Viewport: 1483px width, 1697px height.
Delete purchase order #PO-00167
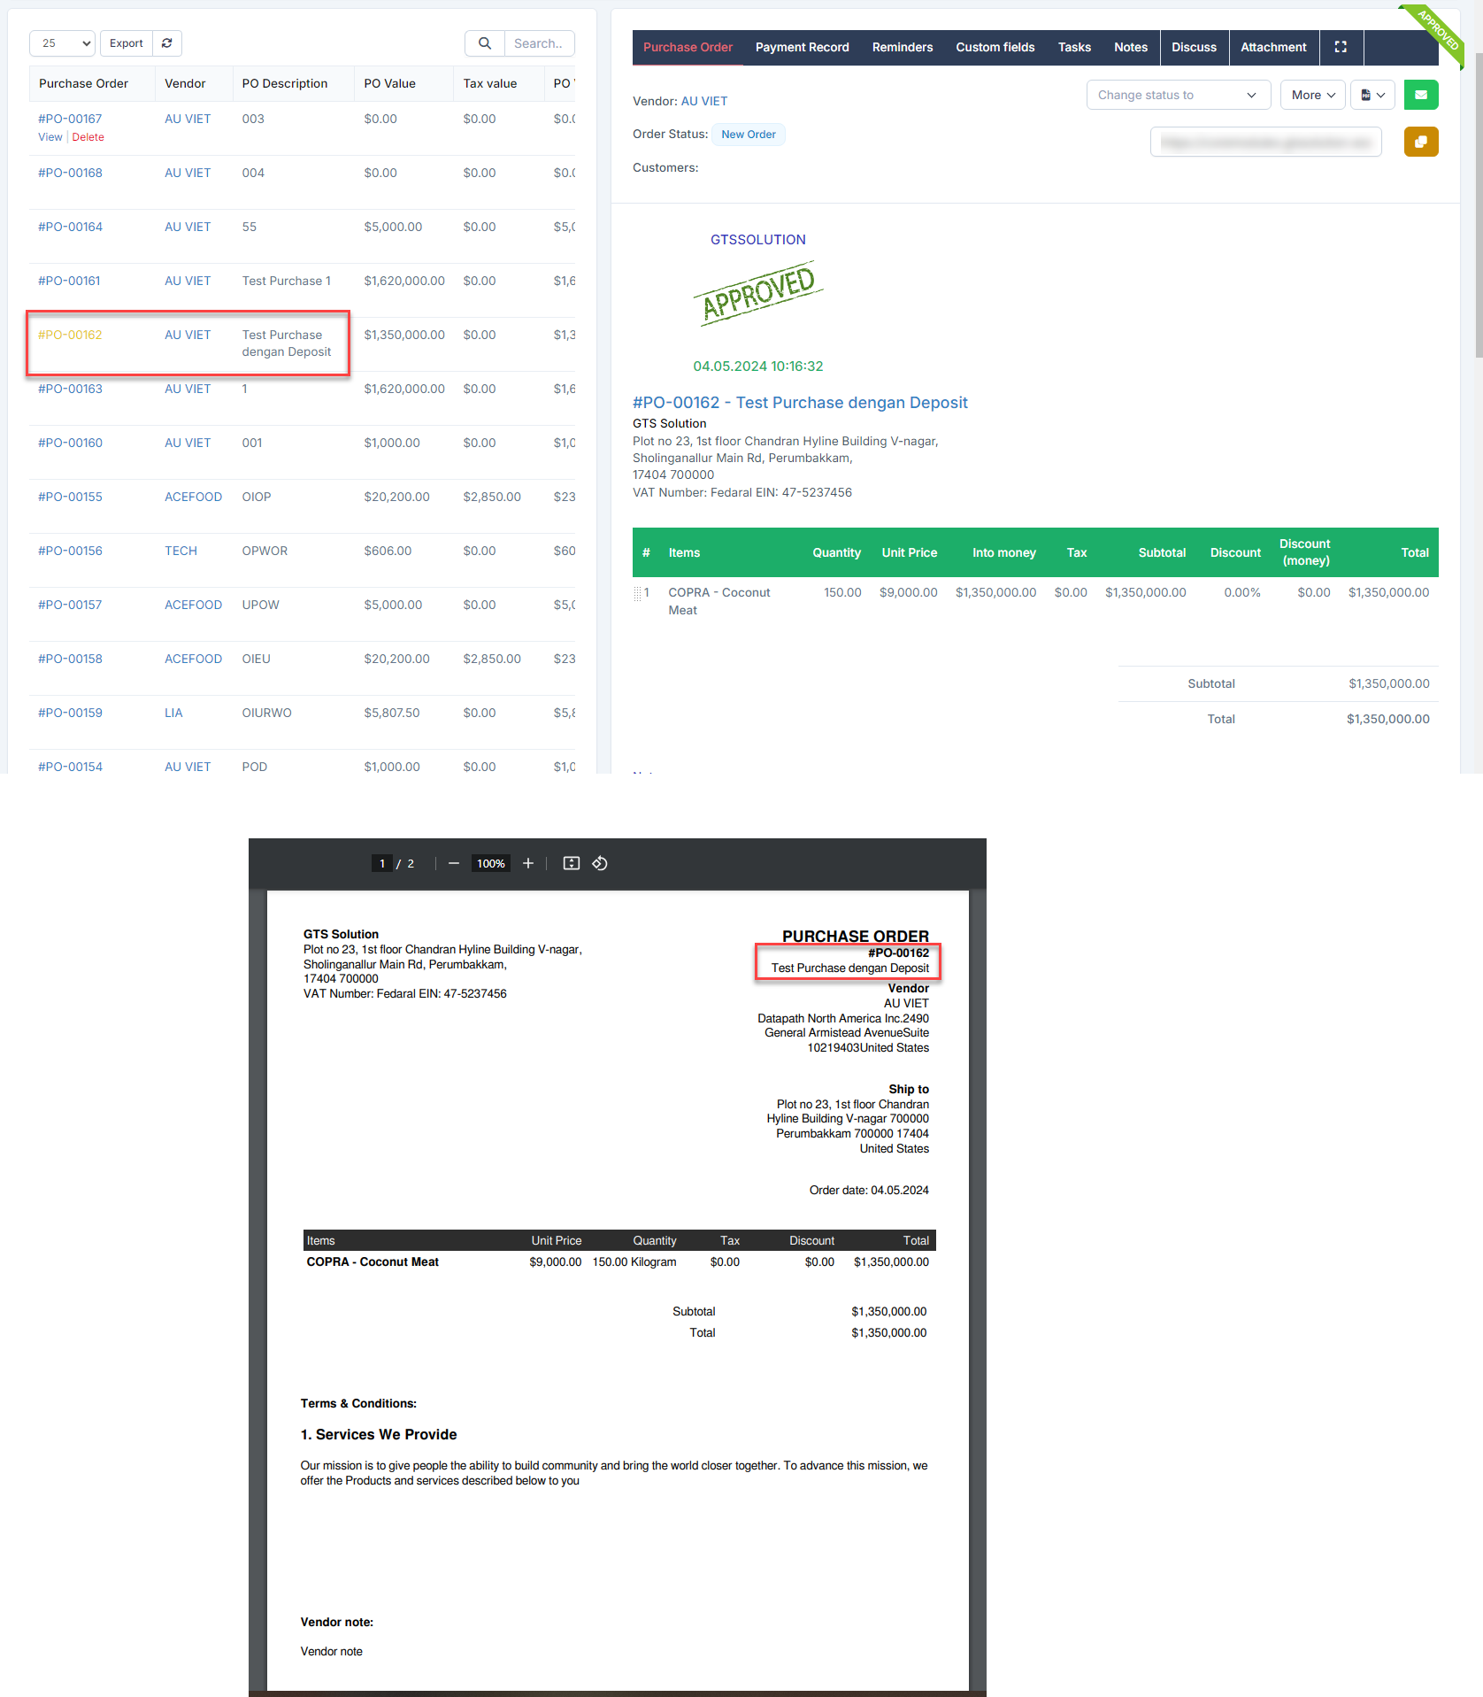(x=88, y=137)
